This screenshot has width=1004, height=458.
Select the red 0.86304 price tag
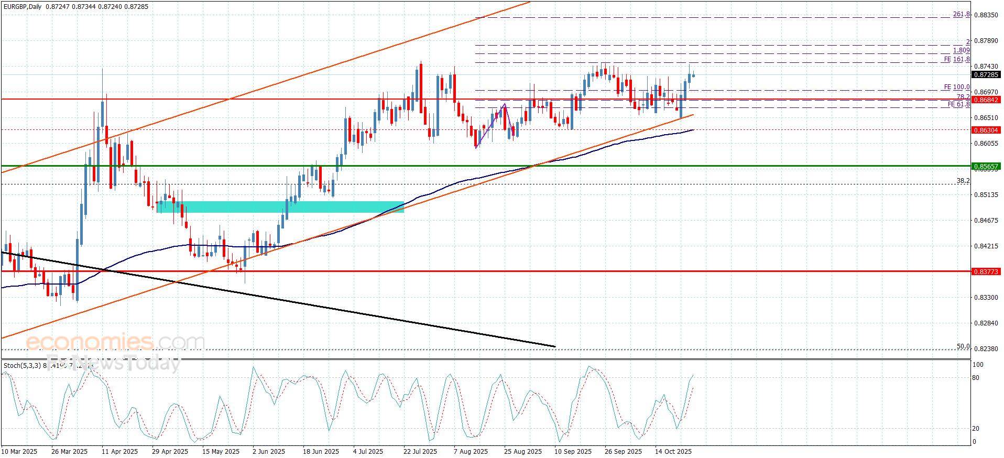click(x=986, y=130)
